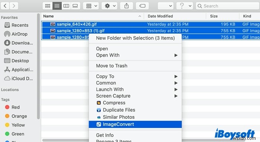Open Applications folder in sidebar
Image resolution: width=260 pixels, height=142 pixels.
tap(19, 70)
